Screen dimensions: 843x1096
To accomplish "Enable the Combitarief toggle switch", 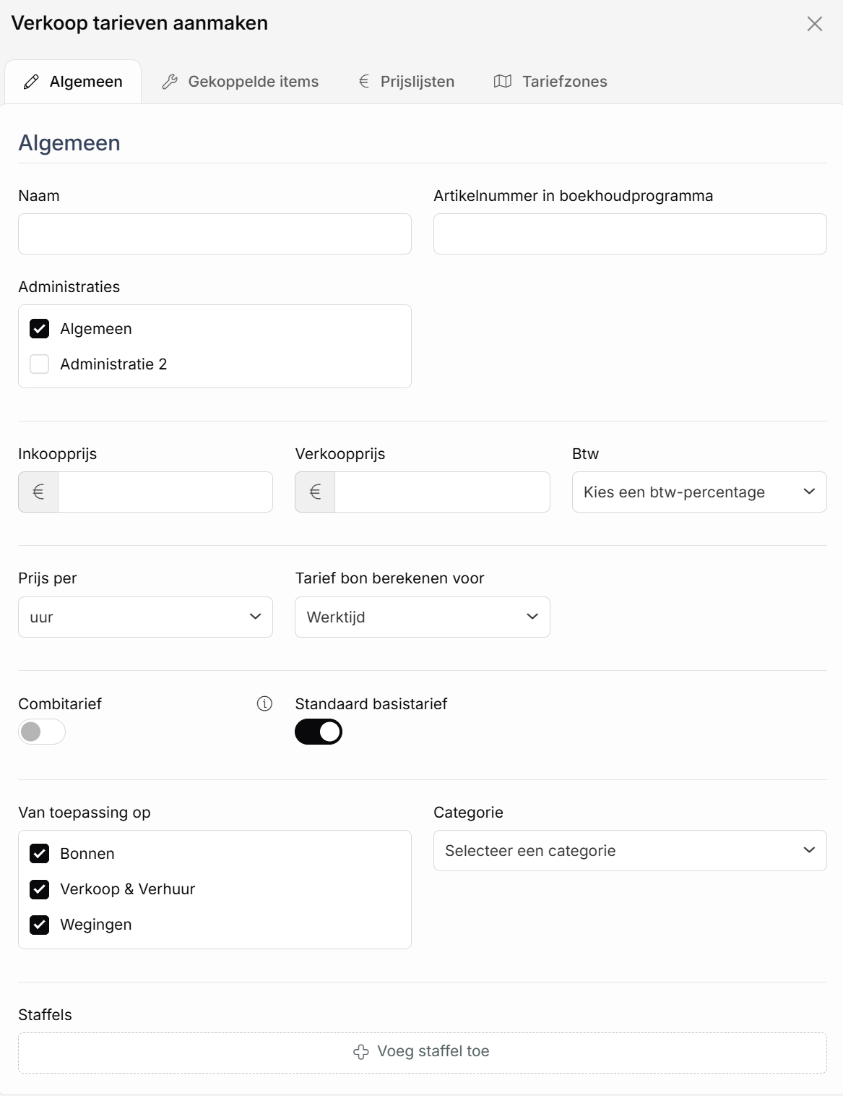I will (x=42, y=732).
